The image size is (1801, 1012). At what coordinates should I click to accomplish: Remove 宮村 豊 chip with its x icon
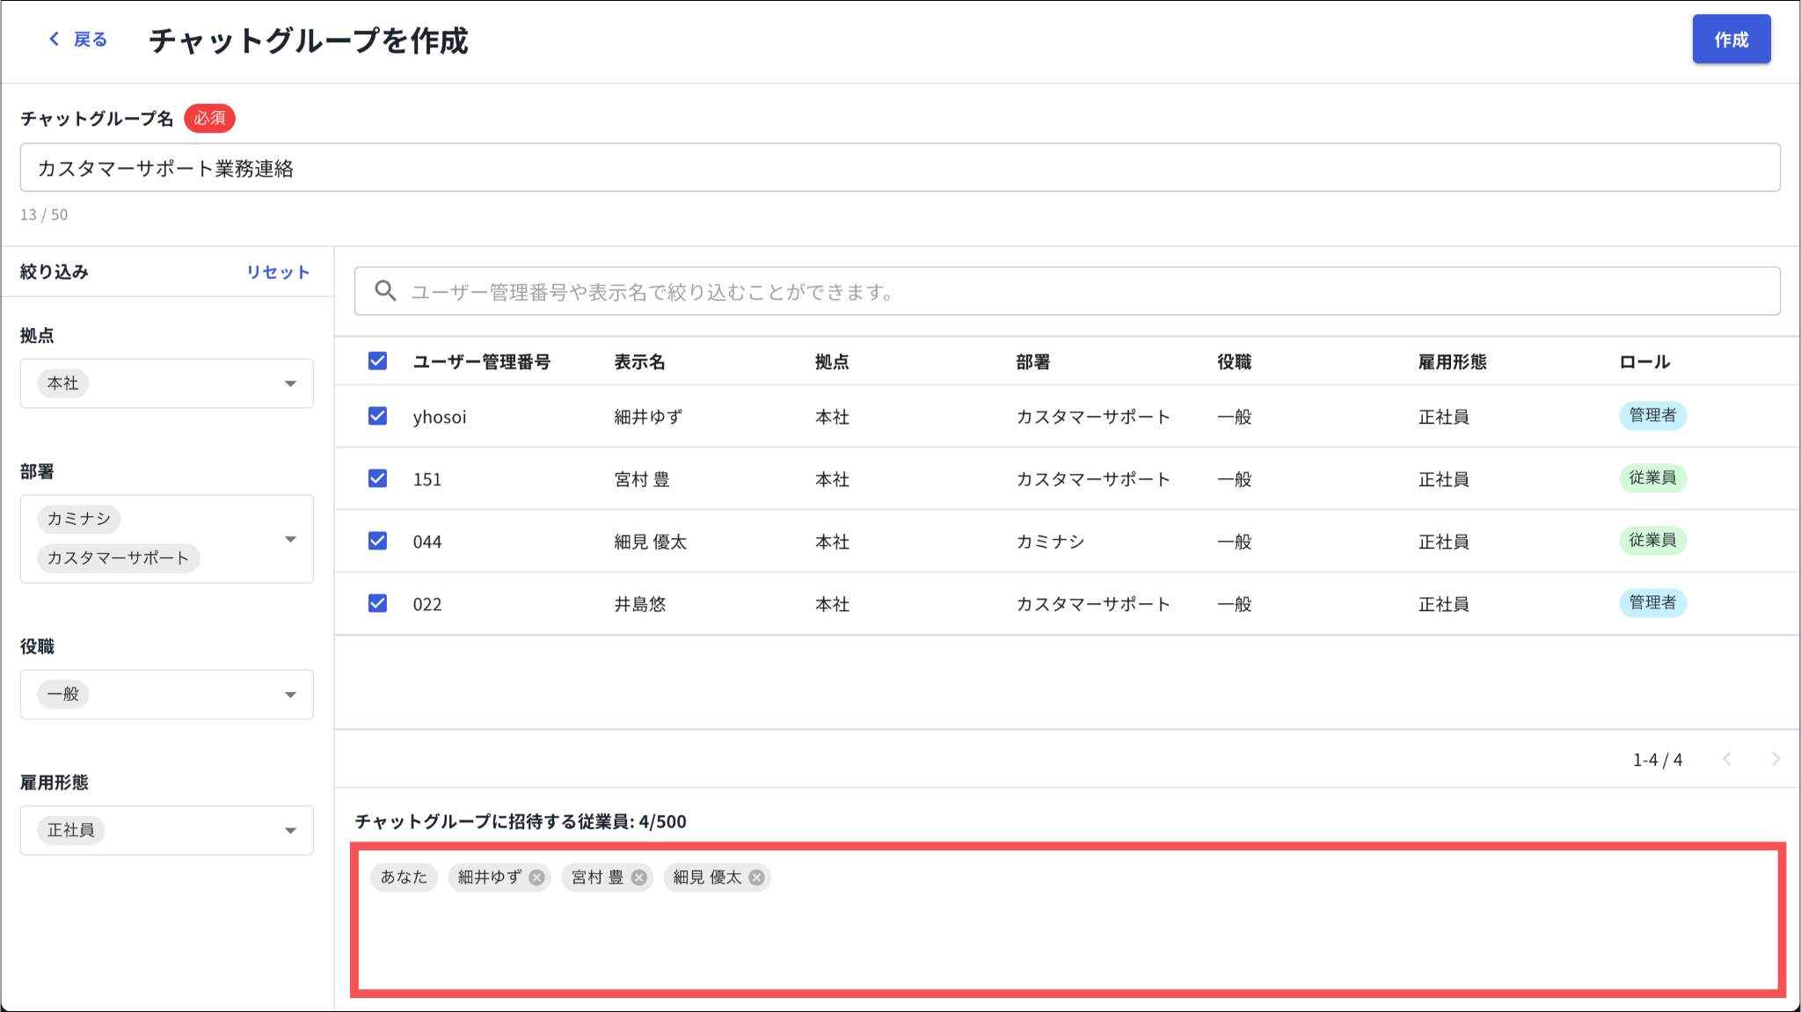(639, 877)
